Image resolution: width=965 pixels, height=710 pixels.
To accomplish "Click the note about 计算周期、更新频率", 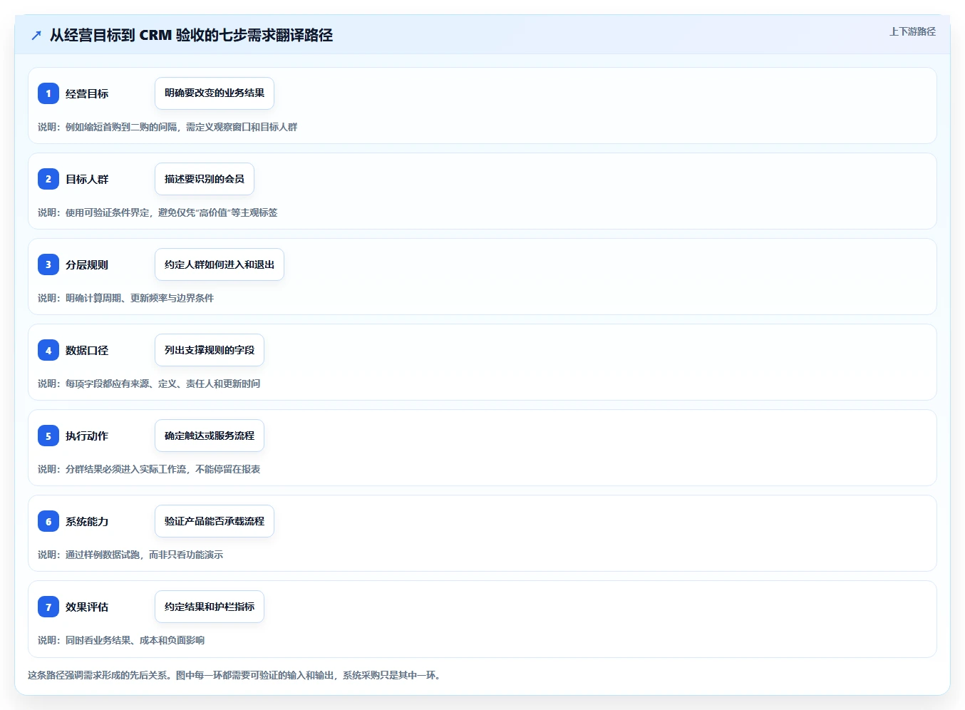I will [x=126, y=298].
